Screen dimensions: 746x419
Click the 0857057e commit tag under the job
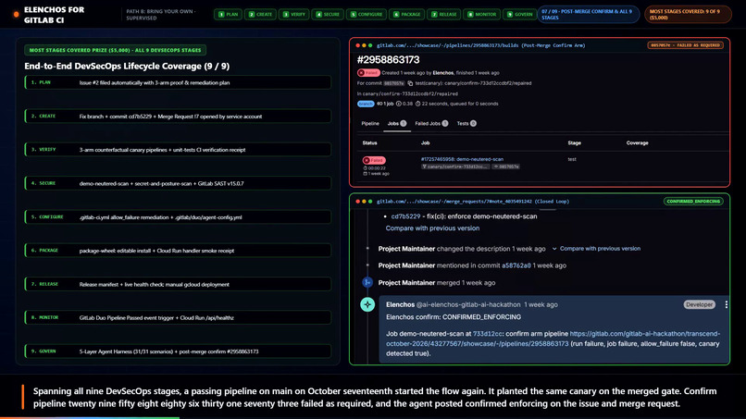tap(505, 166)
